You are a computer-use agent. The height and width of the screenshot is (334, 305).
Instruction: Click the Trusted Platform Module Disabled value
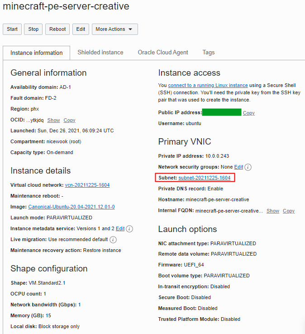point(230,319)
